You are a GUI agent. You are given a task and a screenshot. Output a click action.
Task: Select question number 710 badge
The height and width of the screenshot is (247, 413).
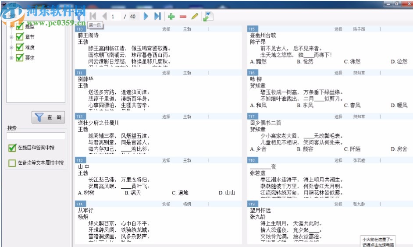point(80,29)
